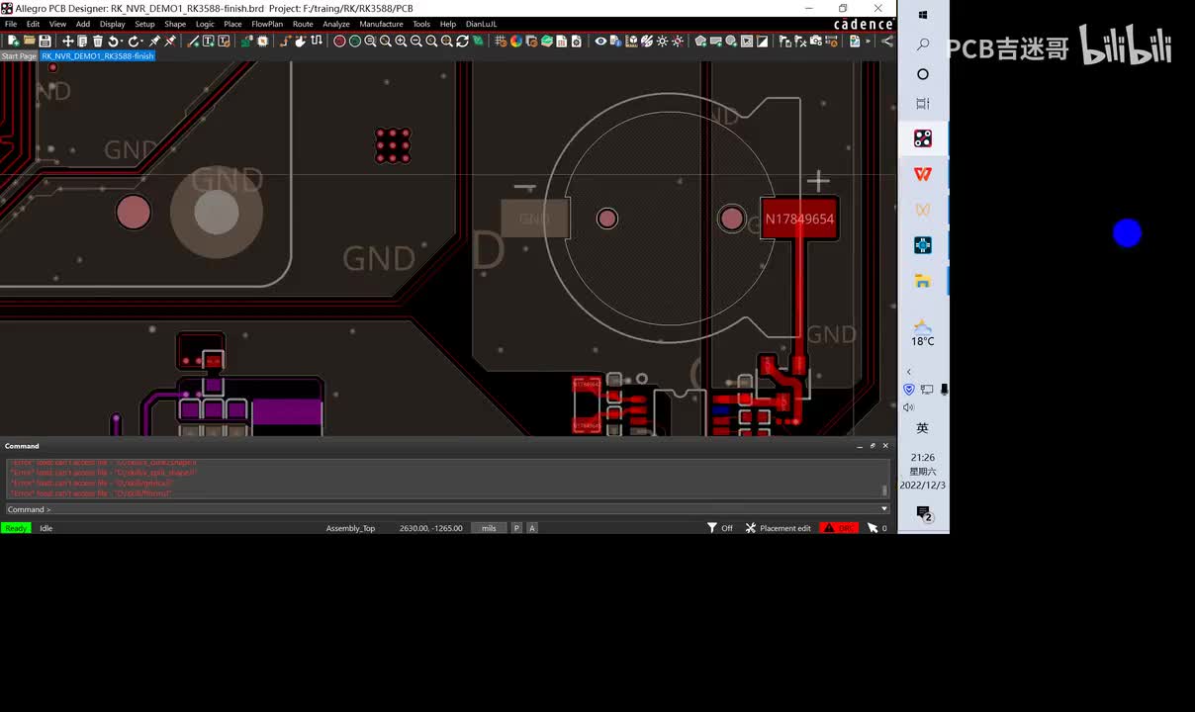
Task: Click the green 3D viewer icon
Action: (478, 41)
